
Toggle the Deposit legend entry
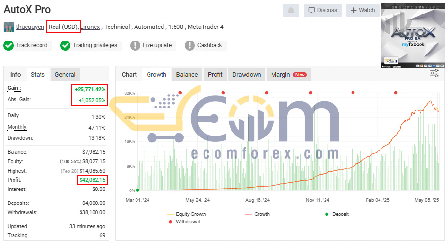pyautogui.click(x=337, y=214)
